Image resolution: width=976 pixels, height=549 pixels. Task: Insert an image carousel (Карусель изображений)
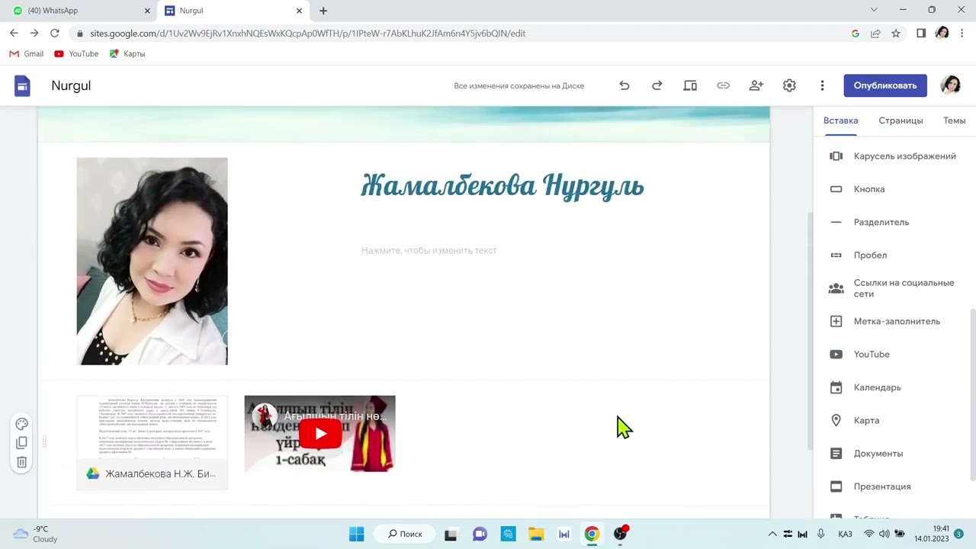(892, 156)
